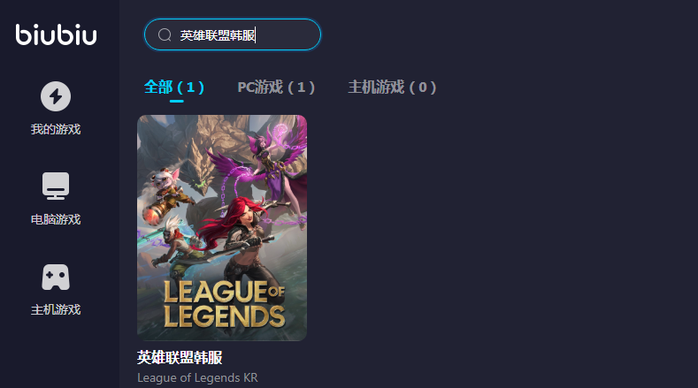Click the gold LEAGUE OF LEGENDS logo text
Viewport: 698px width, 388px height.
click(x=225, y=304)
